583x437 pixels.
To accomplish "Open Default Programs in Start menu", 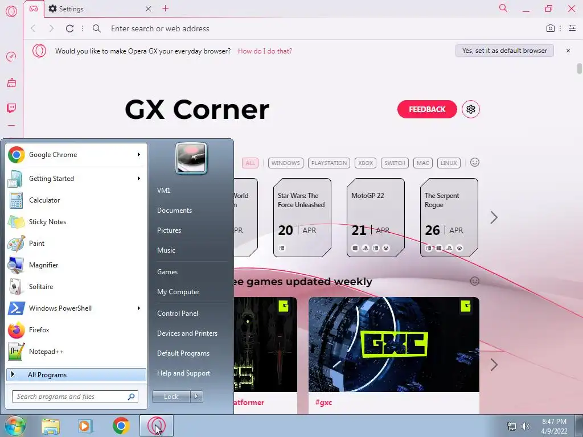I will coord(183,353).
